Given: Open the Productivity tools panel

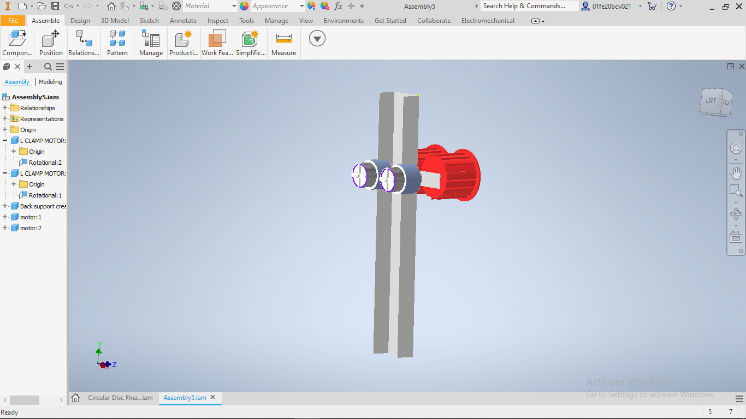Looking at the screenshot, I should [x=184, y=43].
